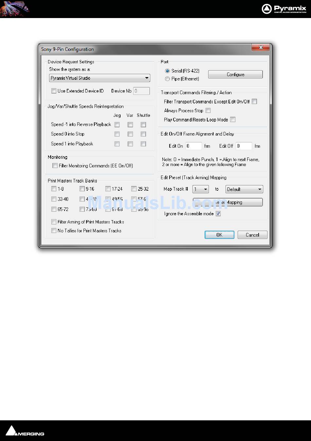The width and height of the screenshot is (311, 441).
Task: Check Print Masters track bank 33-40
Action: [54, 199]
